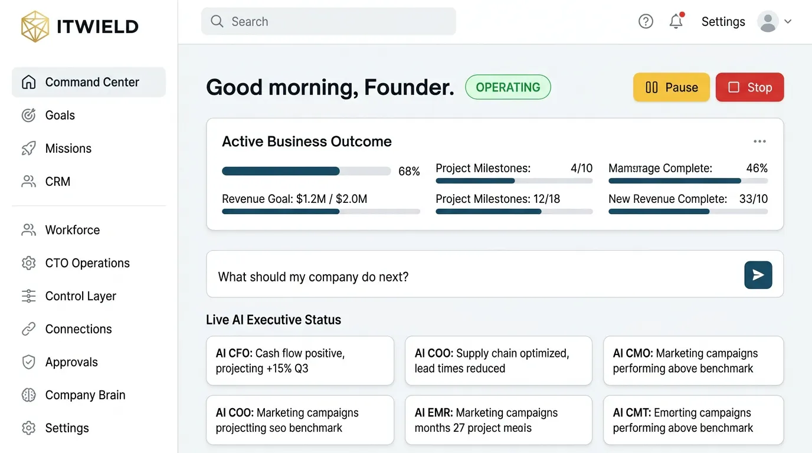Open CRM people icon

pos(28,181)
